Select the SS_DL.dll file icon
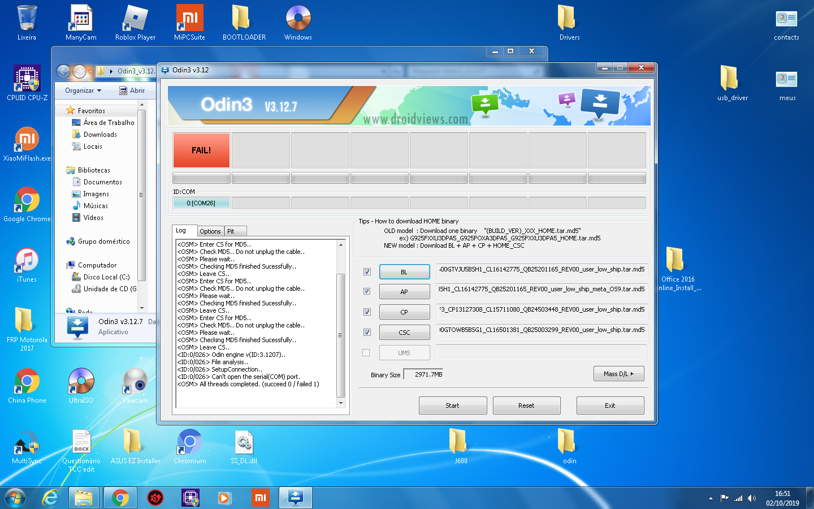The width and height of the screenshot is (814, 509). click(244, 446)
